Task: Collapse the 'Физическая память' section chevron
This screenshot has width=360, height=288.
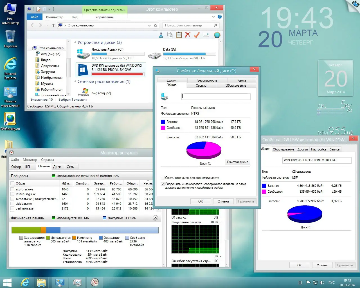Action: pyautogui.click(x=155, y=218)
